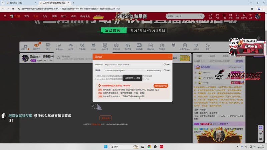Click the 主播积分 12 score
Image resolution: width=267 pixels, height=150 pixels.
point(25,47)
